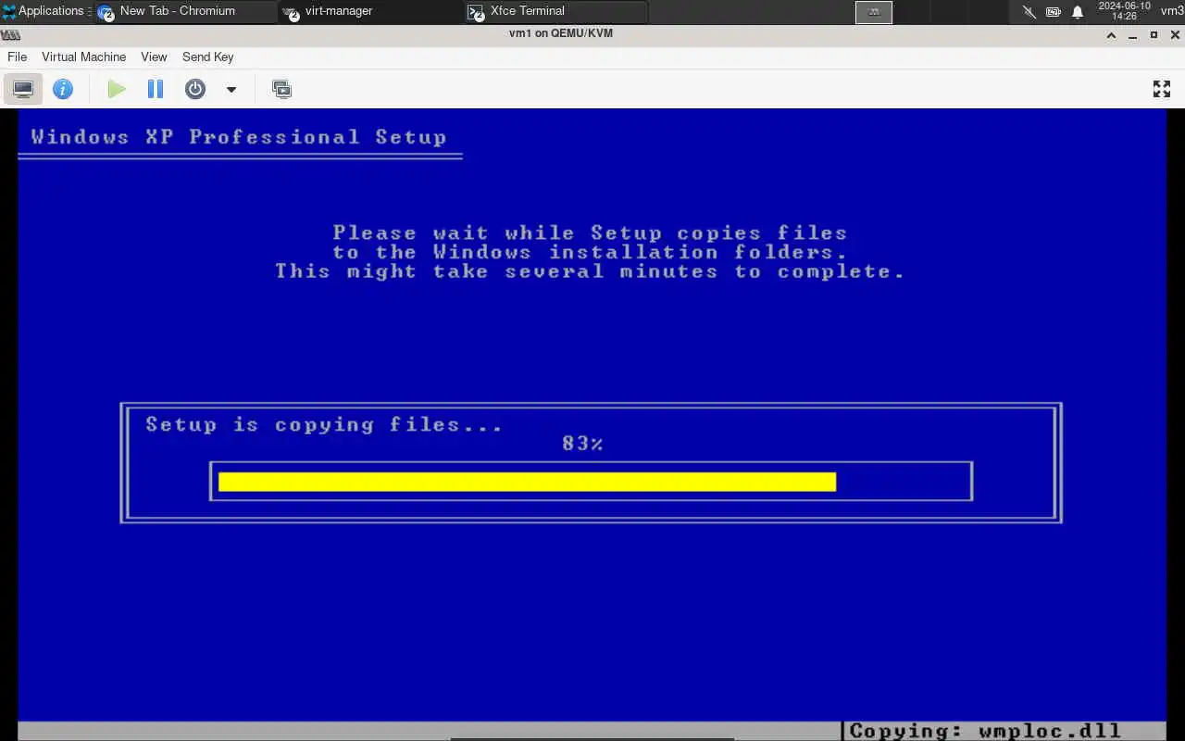
Task: Click the 83% progress text
Action: point(582,444)
